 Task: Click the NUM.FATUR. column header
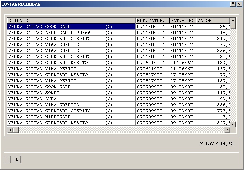coord(152,20)
